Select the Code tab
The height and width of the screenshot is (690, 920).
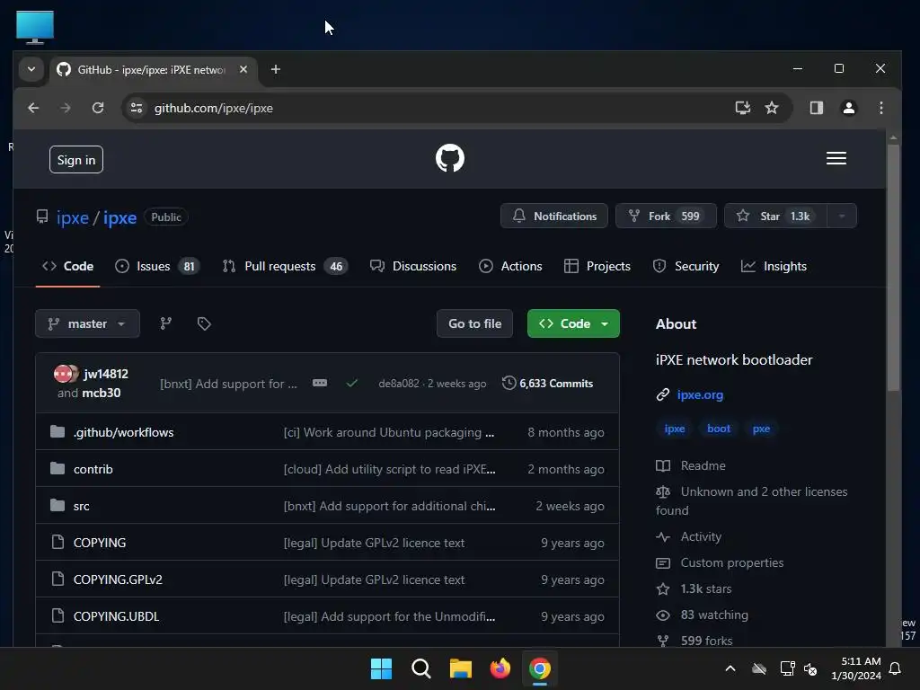pyautogui.click(x=67, y=266)
